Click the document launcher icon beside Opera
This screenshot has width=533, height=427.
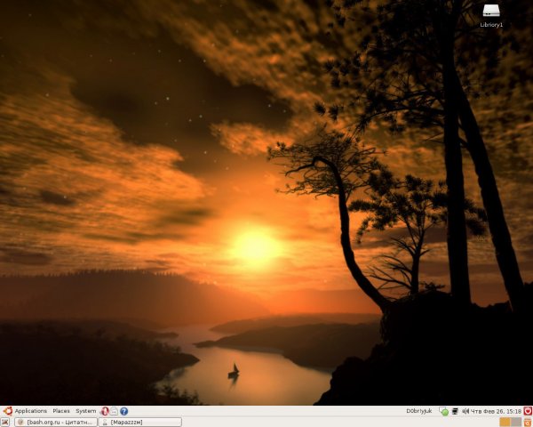click(x=115, y=411)
